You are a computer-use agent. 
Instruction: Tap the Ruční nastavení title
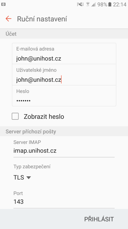pyautogui.click(x=42, y=19)
